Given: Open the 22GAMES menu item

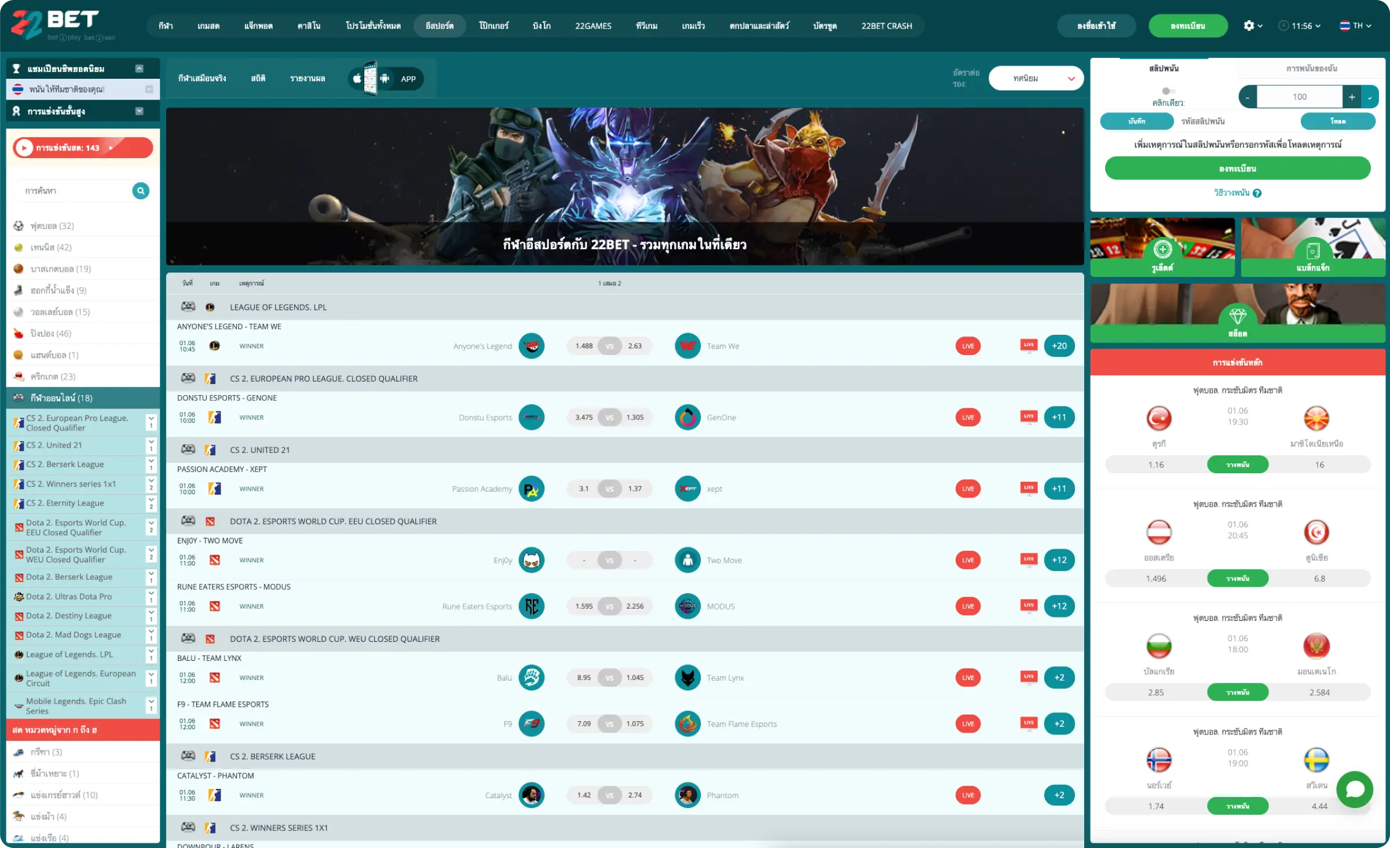Looking at the screenshot, I should pyautogui.click(x=593, y=25).
